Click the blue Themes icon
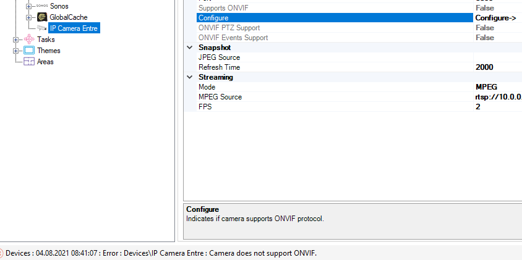 pos(28,51)
